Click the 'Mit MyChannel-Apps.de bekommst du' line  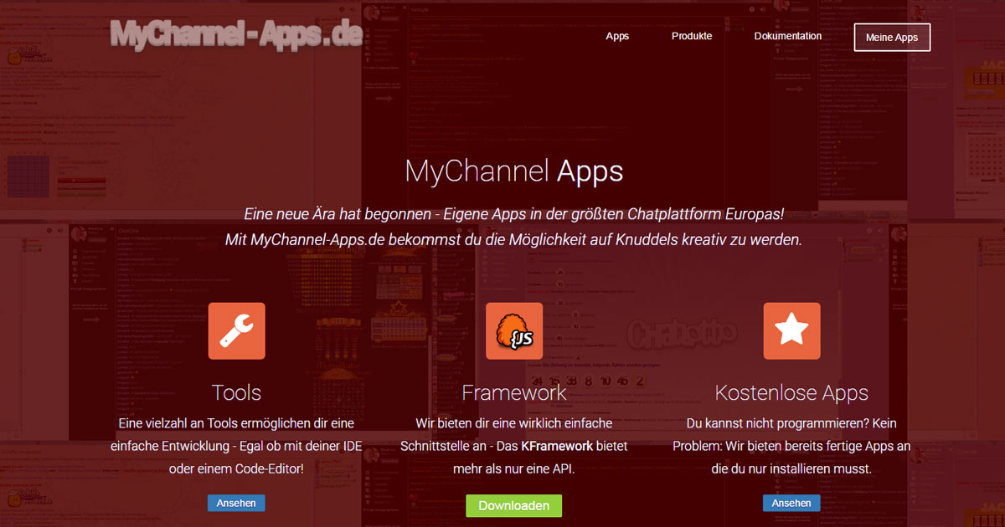(x=514, y=240)
